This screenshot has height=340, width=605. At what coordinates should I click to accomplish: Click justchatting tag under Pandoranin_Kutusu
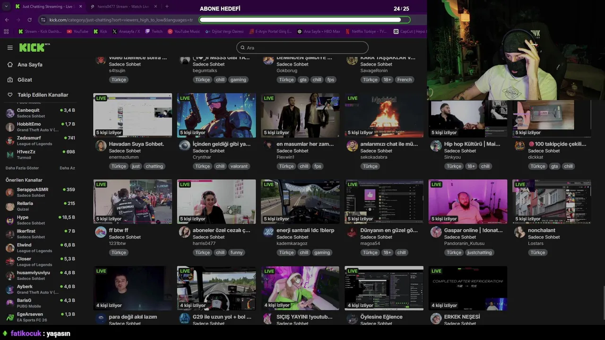coord(479,253)
